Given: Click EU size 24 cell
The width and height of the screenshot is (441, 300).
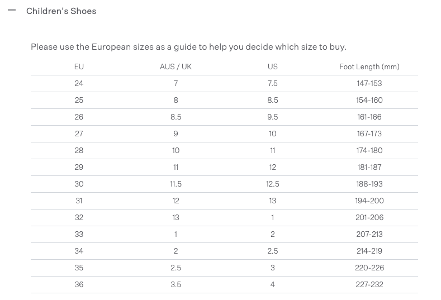Looking at the screenshot, I should pyautogui.click(x=79, y=83).
